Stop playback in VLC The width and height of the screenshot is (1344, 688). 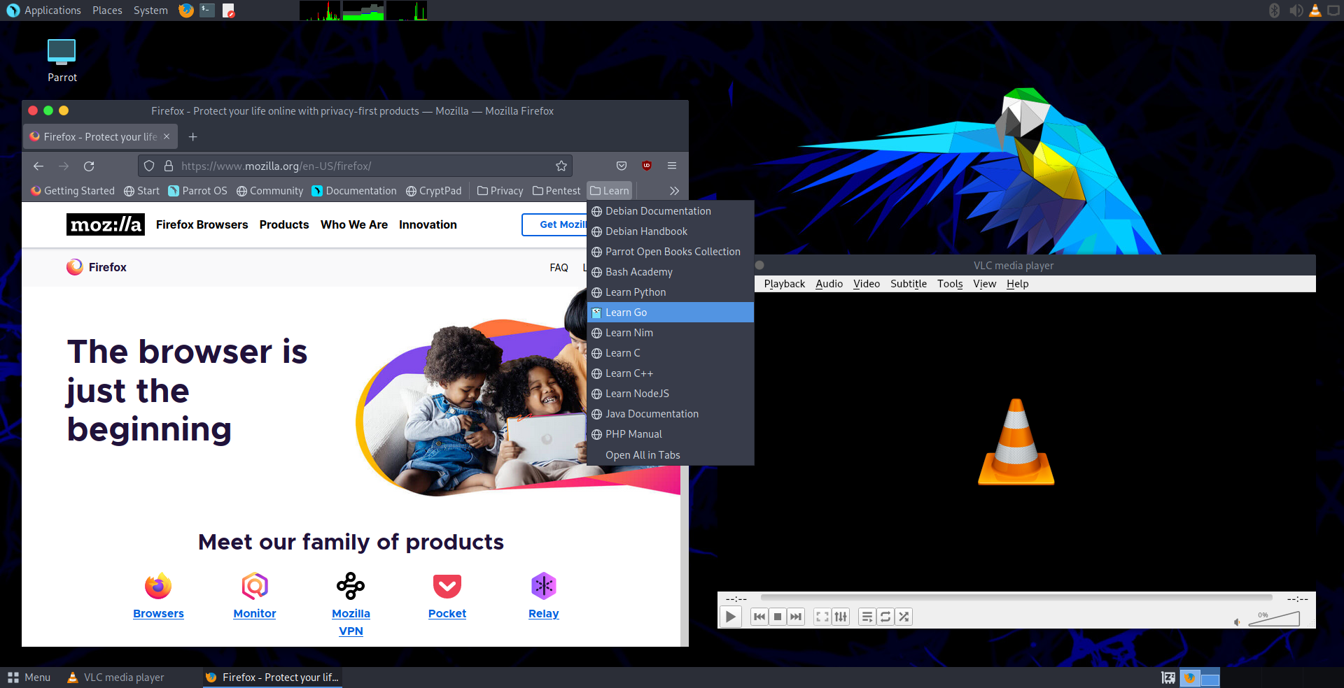[x=777, y=617]
